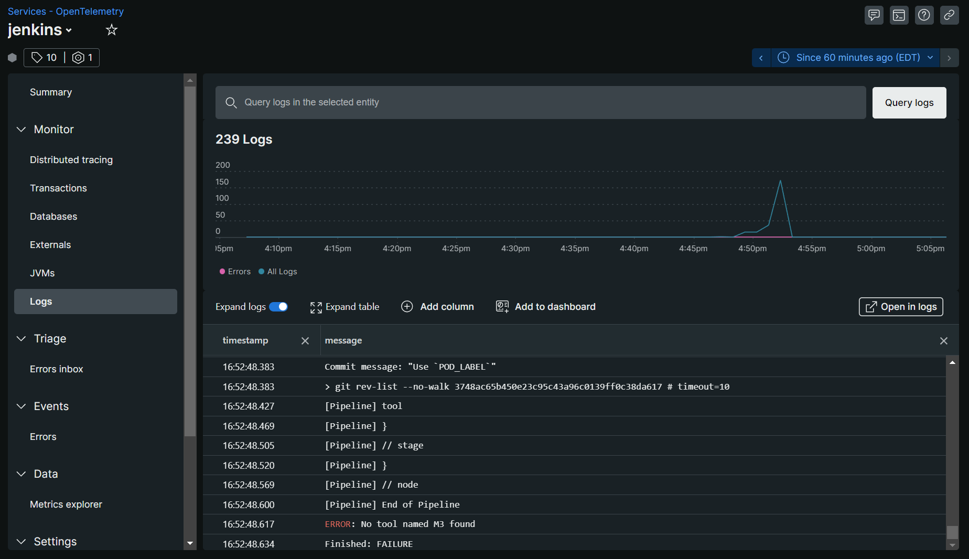Click the log query search field
This screenshot has height=559, width=969.
click(x=540, y=103)
